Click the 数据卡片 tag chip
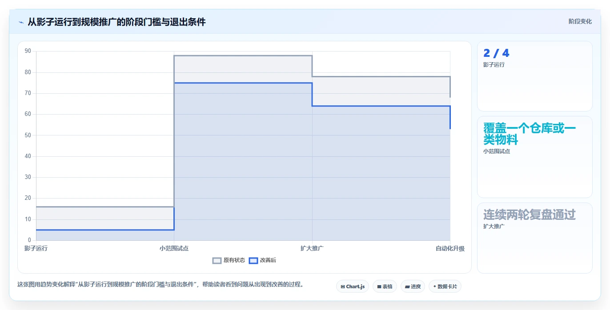This screenshot has height=310, width=610. [x=445, y=286]
